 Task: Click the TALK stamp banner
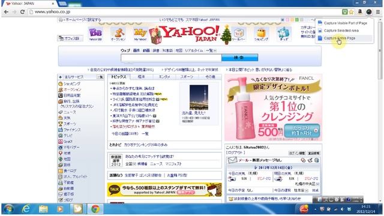(x=164, y=190)
